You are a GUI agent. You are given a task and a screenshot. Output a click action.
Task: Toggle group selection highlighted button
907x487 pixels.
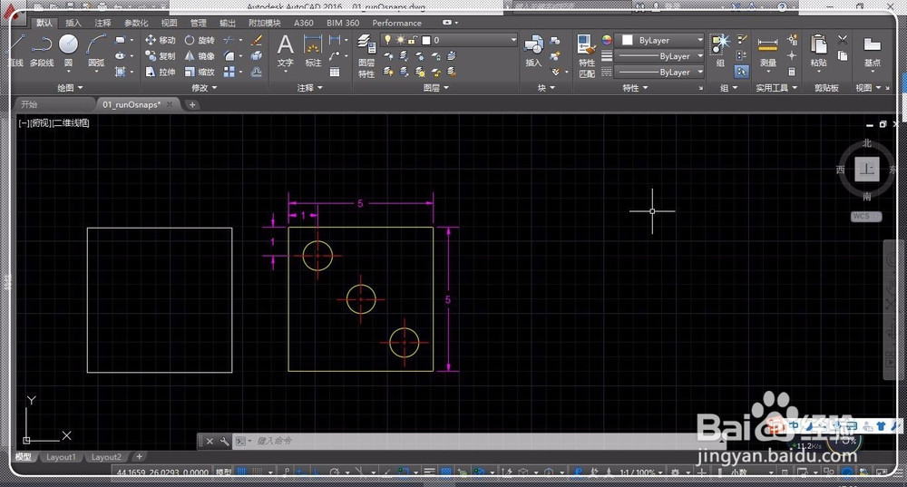pyautogui.click(x=742, y=72)
